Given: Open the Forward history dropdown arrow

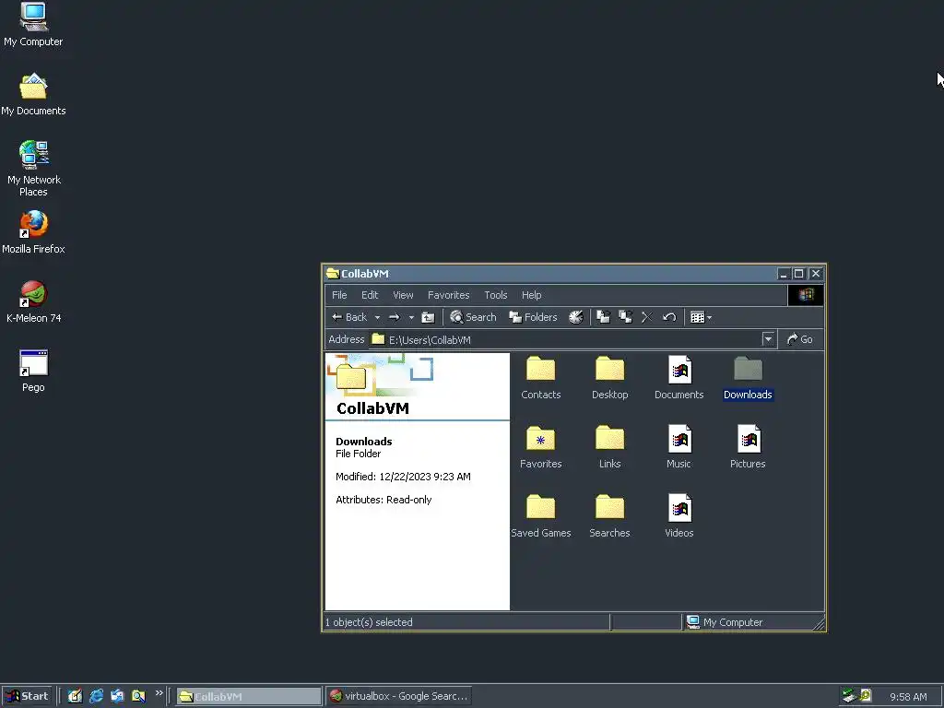Looking at the screenshot, I should pos(411,317).
